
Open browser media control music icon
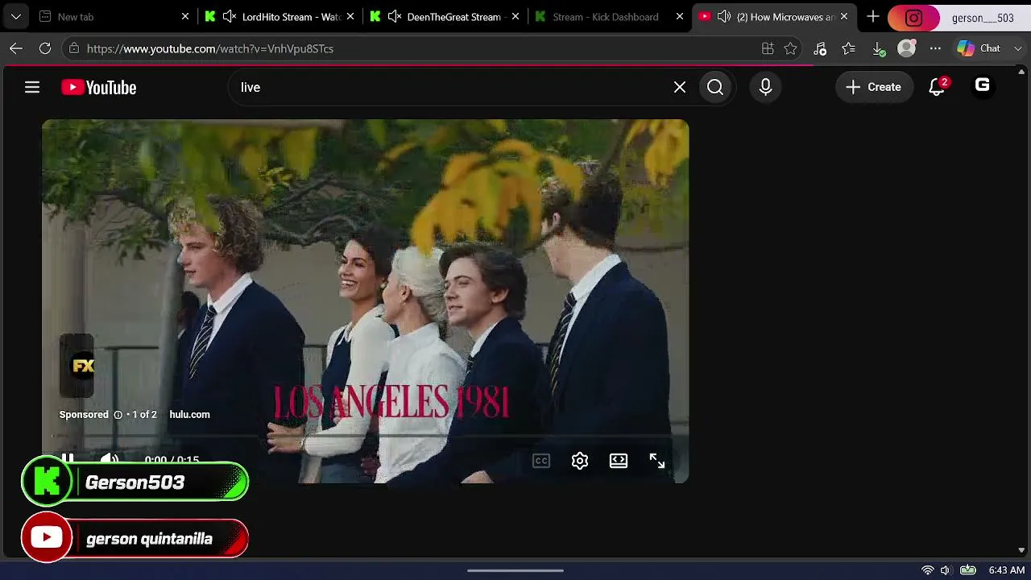(820, 48)
